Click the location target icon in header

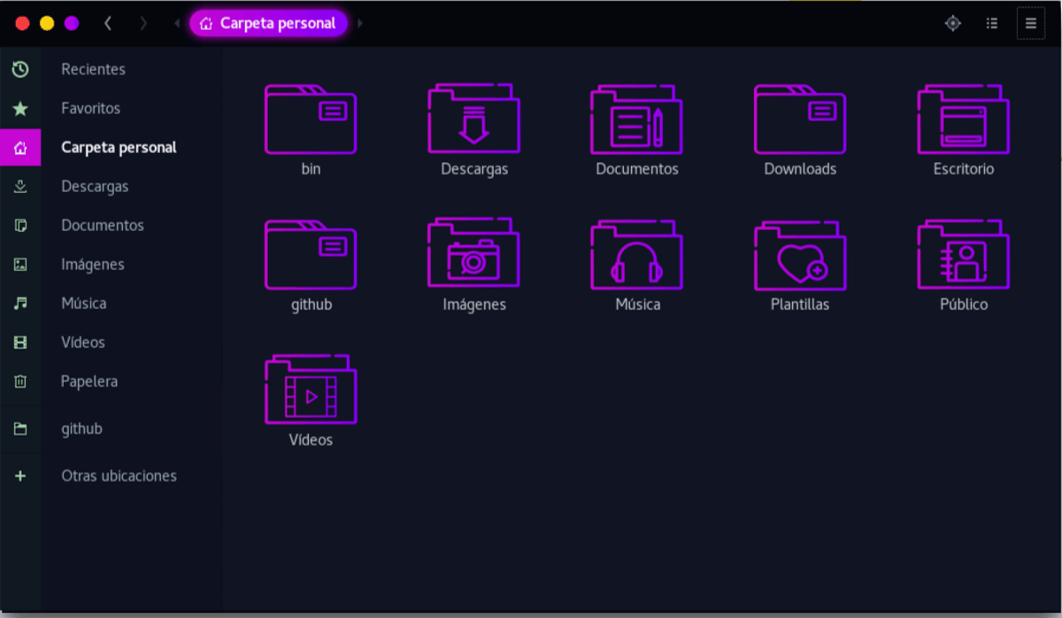coord(952,24)
